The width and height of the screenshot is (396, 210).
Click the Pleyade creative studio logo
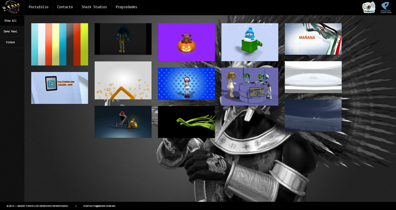coord(385,7)
